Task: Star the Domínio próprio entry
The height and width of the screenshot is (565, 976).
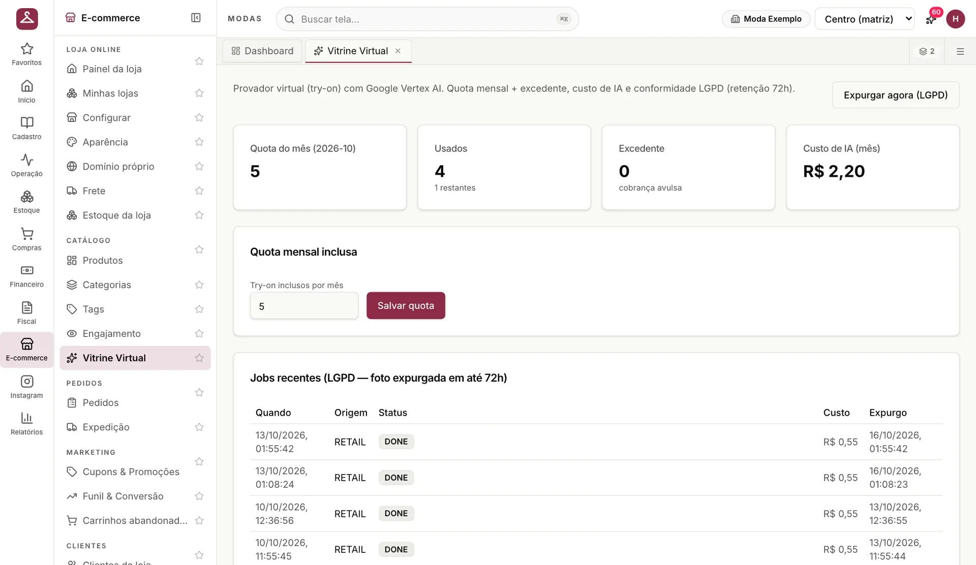Action: (x=199, y=166)
